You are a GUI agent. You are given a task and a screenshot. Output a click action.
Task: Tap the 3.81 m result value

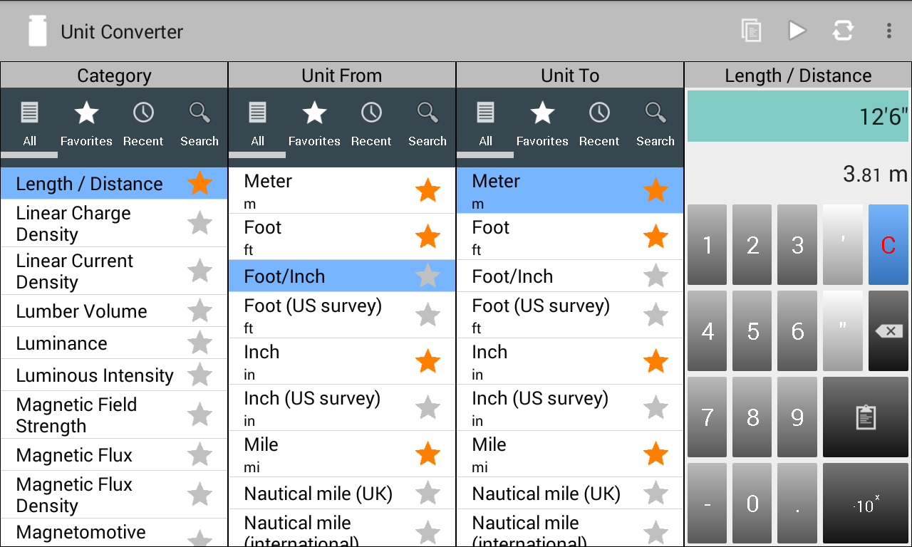[875, 173]
